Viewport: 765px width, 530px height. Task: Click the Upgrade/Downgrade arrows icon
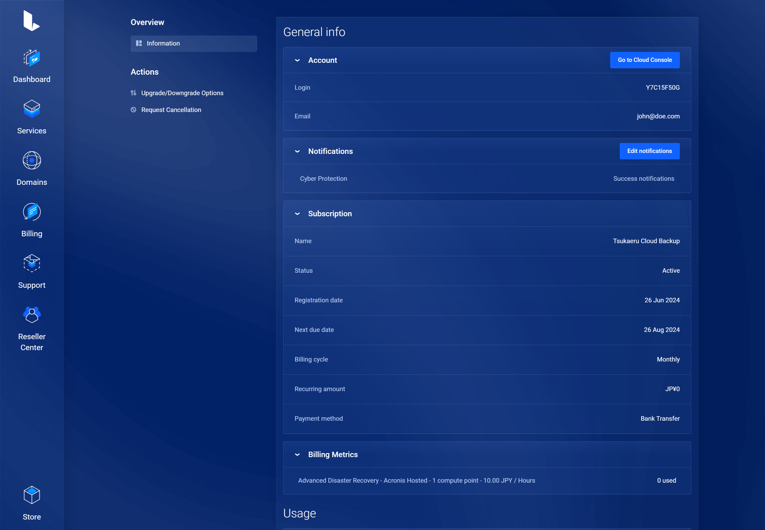point(133,93)
